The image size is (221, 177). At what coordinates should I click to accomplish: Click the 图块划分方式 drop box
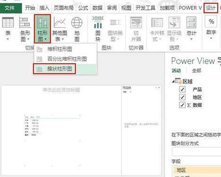[196, 152]
